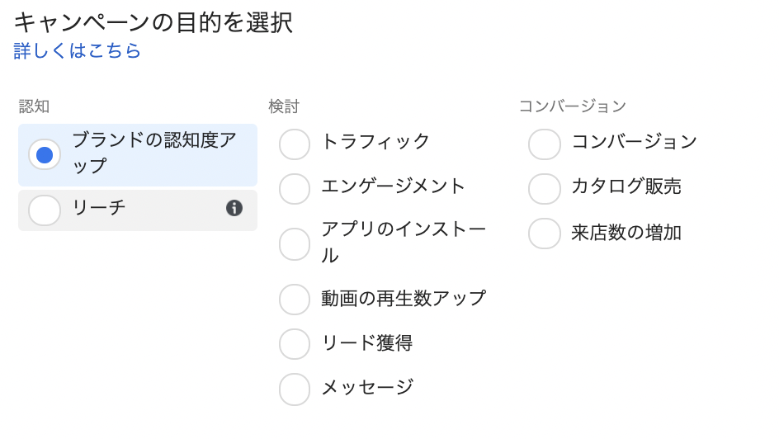Choose the 来店数の増加 radio button

click(545, 234)
